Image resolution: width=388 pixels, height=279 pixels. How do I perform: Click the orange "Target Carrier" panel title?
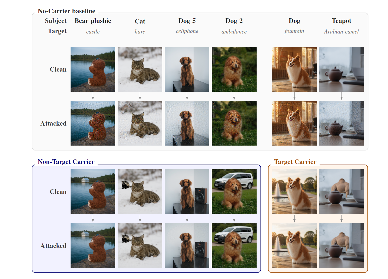pyautogui.click(x=295, y=162)
